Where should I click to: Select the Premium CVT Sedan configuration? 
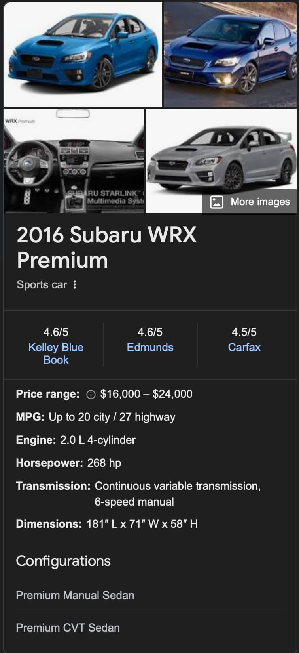150,628
